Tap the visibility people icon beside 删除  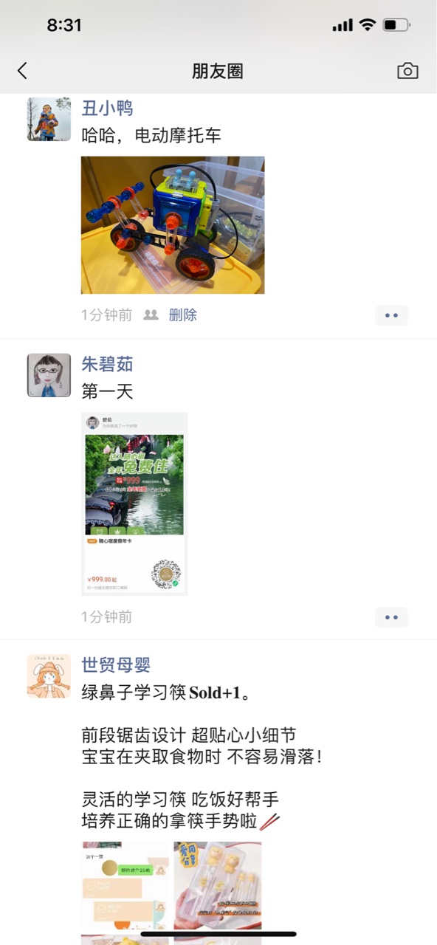151,315
